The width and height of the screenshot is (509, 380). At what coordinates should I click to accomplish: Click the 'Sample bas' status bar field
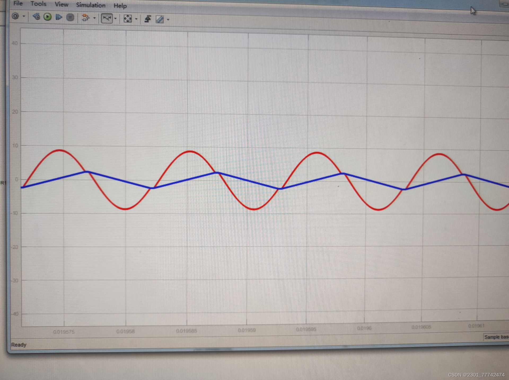[x=496, y=337]
